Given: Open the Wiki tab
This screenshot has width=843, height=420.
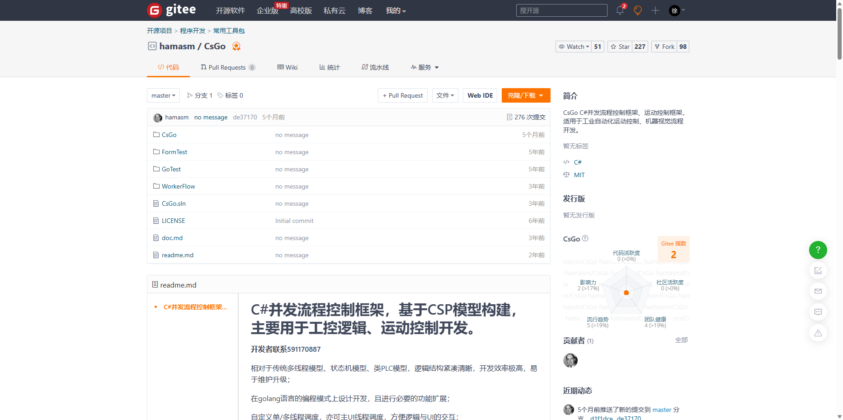Looking at the screenshot, I should 287,67.
